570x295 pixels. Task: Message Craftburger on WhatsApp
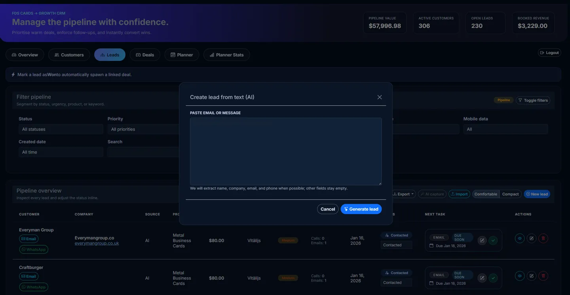[x=34, y=287]
